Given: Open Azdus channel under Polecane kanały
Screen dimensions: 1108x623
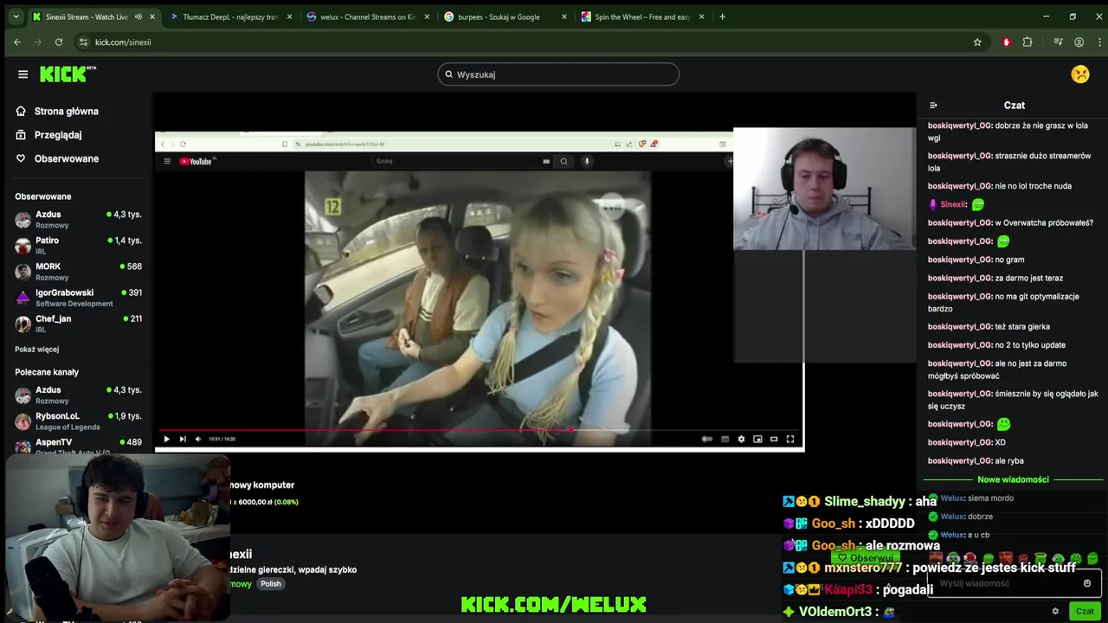Looking at the screenshot, I should point(78,395).
